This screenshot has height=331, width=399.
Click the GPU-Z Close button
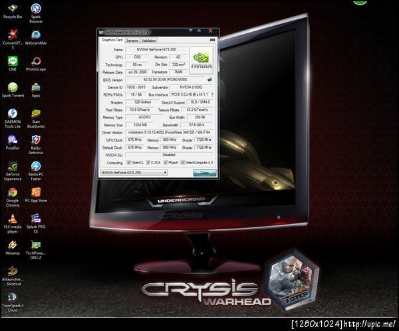tap(205, 173)
